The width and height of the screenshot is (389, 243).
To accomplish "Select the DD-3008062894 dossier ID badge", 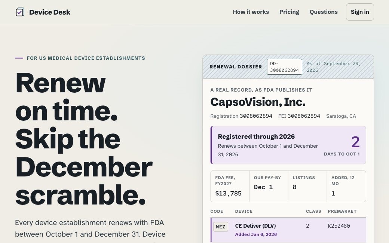I will [x=284, y=67].
